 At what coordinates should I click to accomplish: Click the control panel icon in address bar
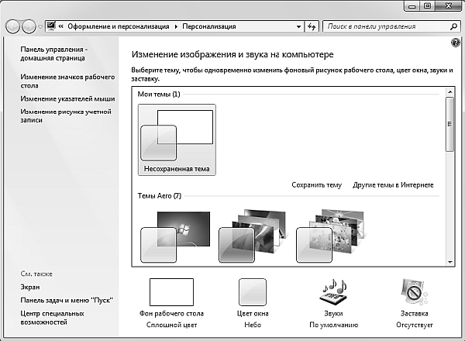(x=51, y=26)
